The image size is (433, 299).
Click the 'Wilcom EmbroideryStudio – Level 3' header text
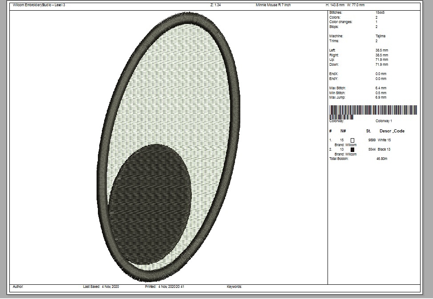click(x=39, y=5)
